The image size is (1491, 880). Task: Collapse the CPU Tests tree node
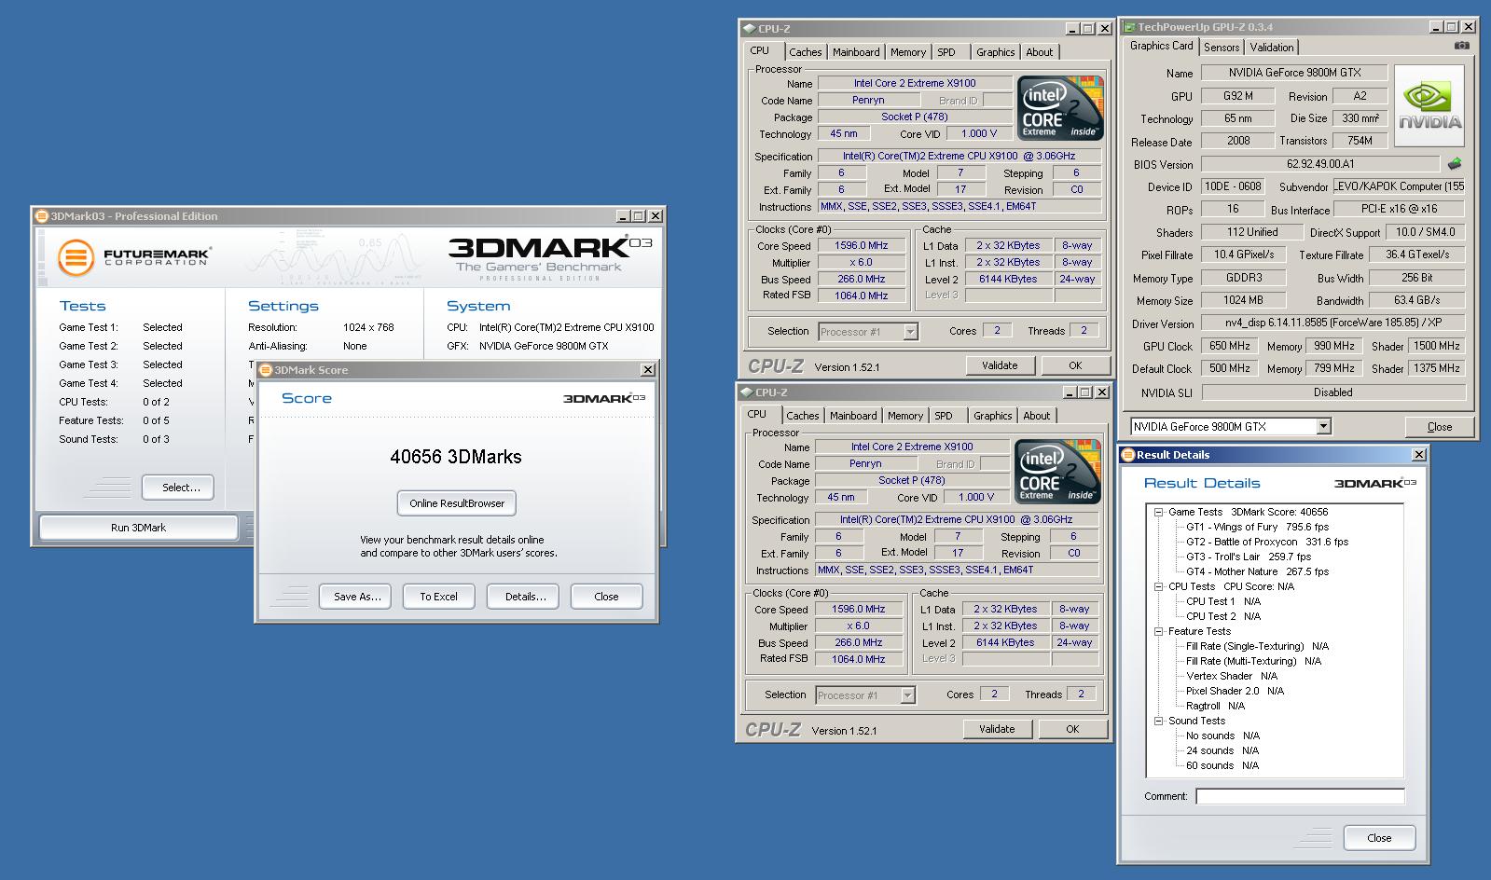[x=1159, y=586]
